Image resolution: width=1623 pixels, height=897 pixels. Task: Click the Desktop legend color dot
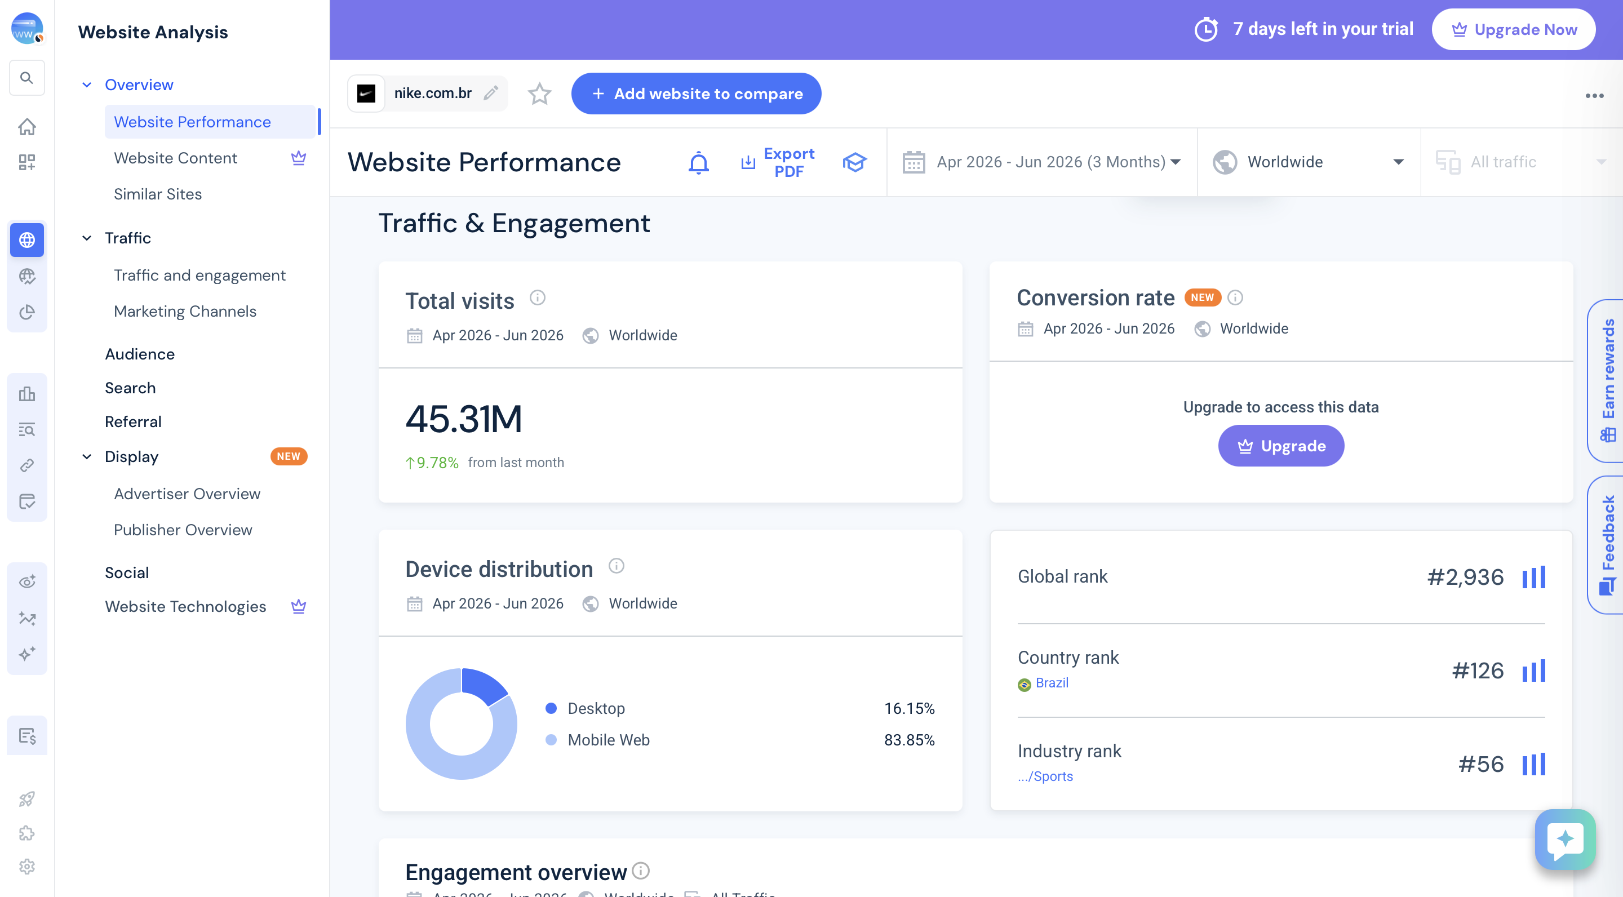click(x=551, y=708)
